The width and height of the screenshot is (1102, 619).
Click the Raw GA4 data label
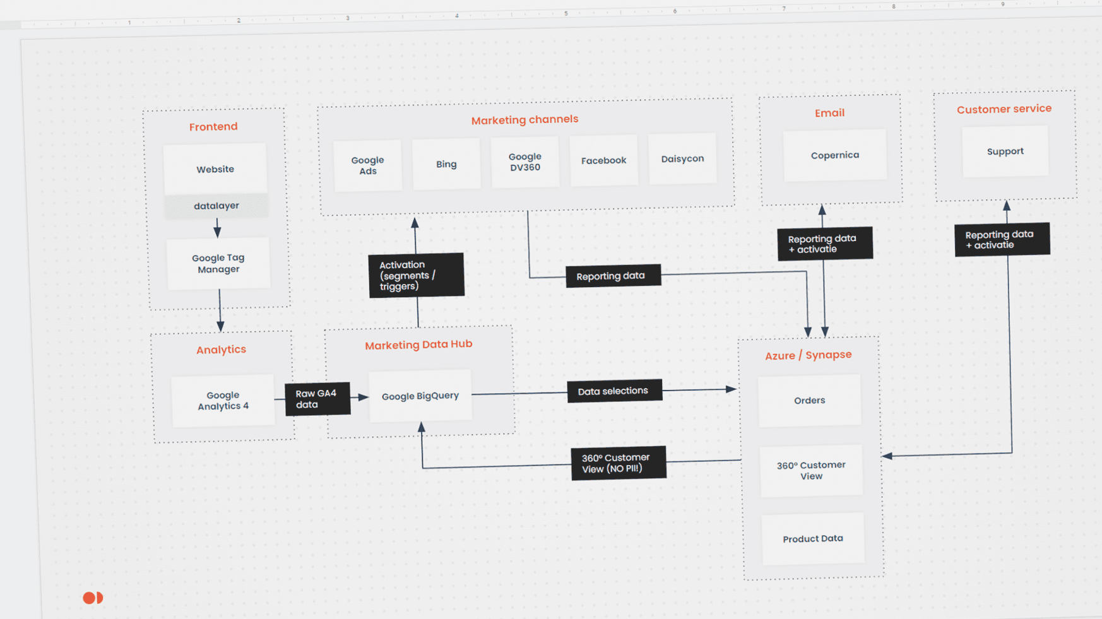coord(317,399)
